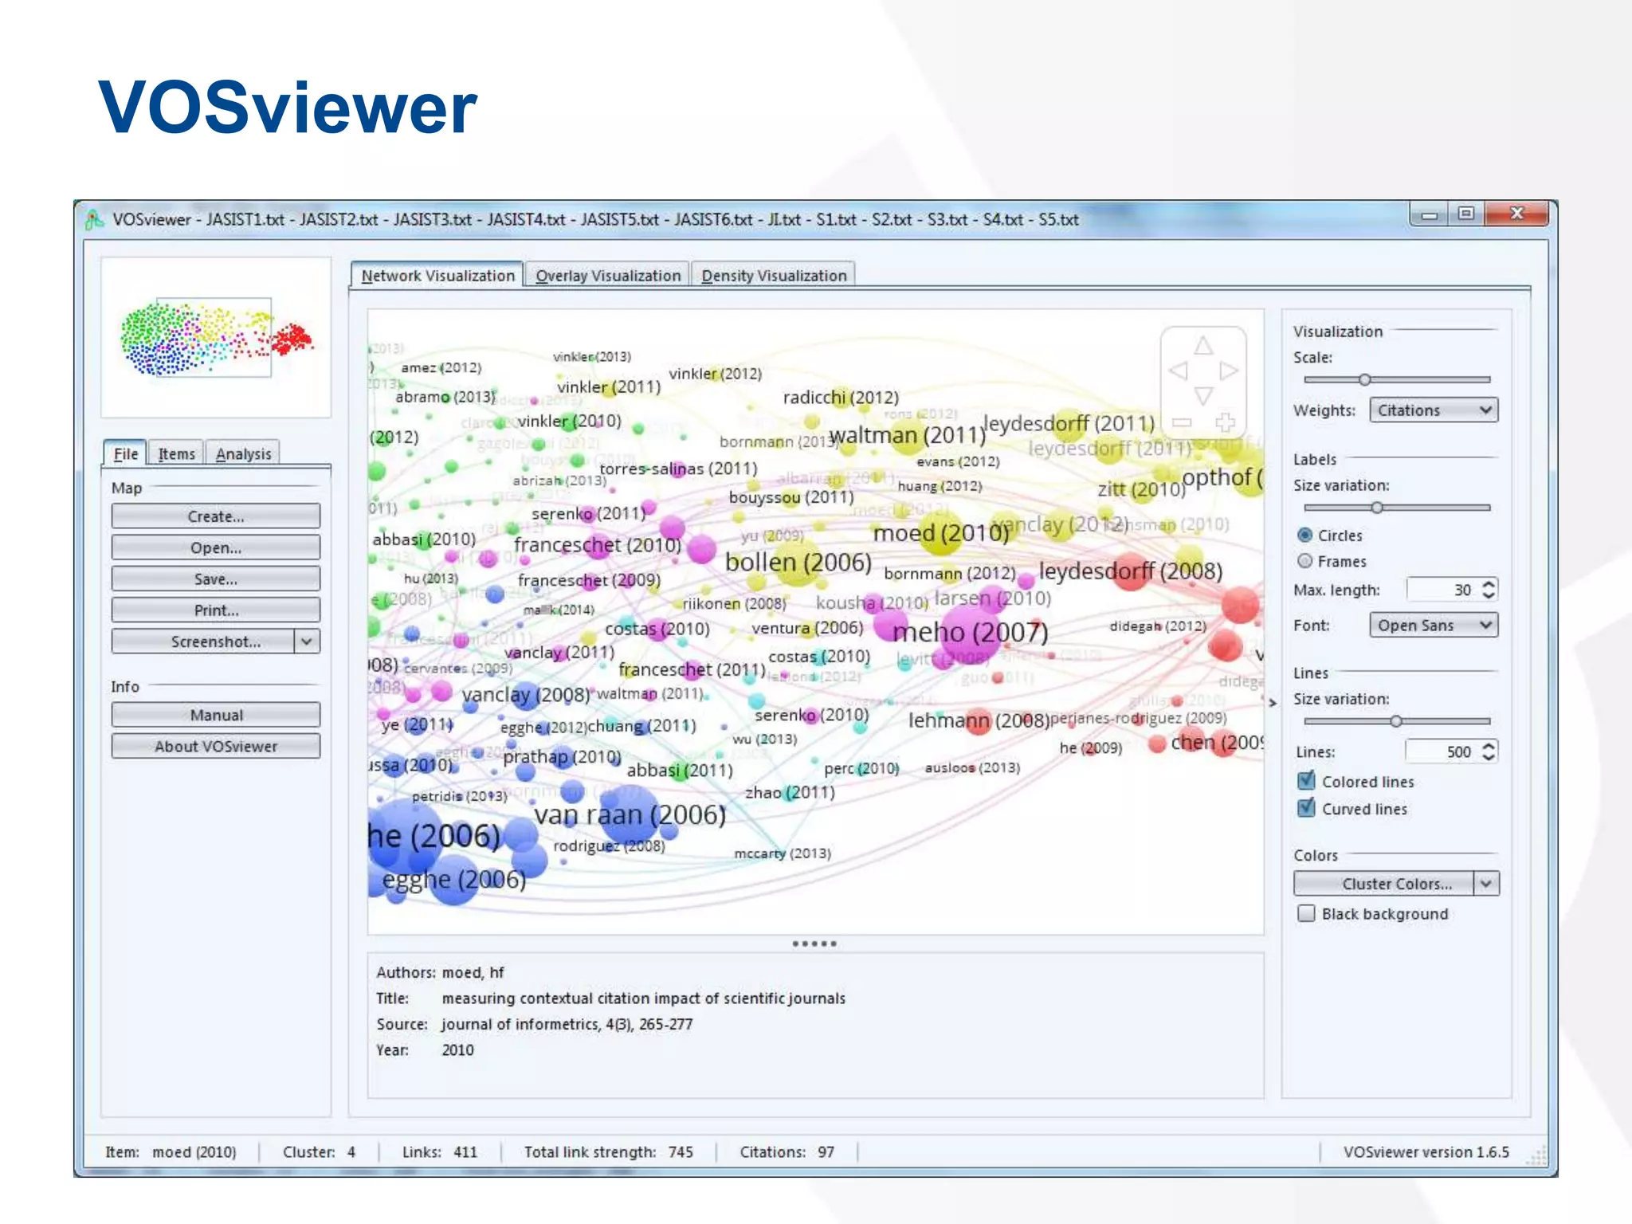This screenshot has height=1224, width=1632.
Task: Open the Font Open Sans dropdown
Action: [x=1434, y=625]
